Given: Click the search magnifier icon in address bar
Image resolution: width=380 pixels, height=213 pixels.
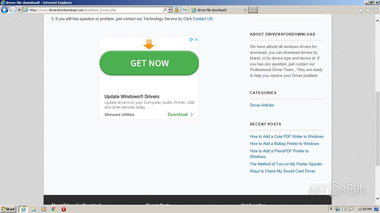Looking at the screenshot, I should [x=165, y=10].
